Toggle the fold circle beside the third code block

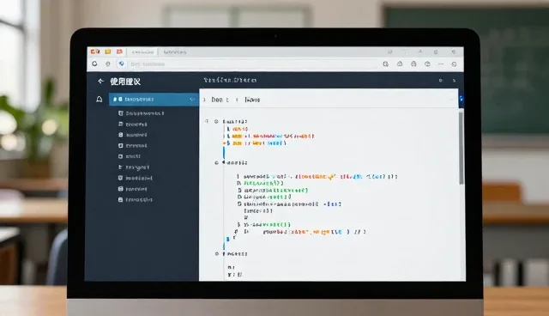click(x=217, y=253)
